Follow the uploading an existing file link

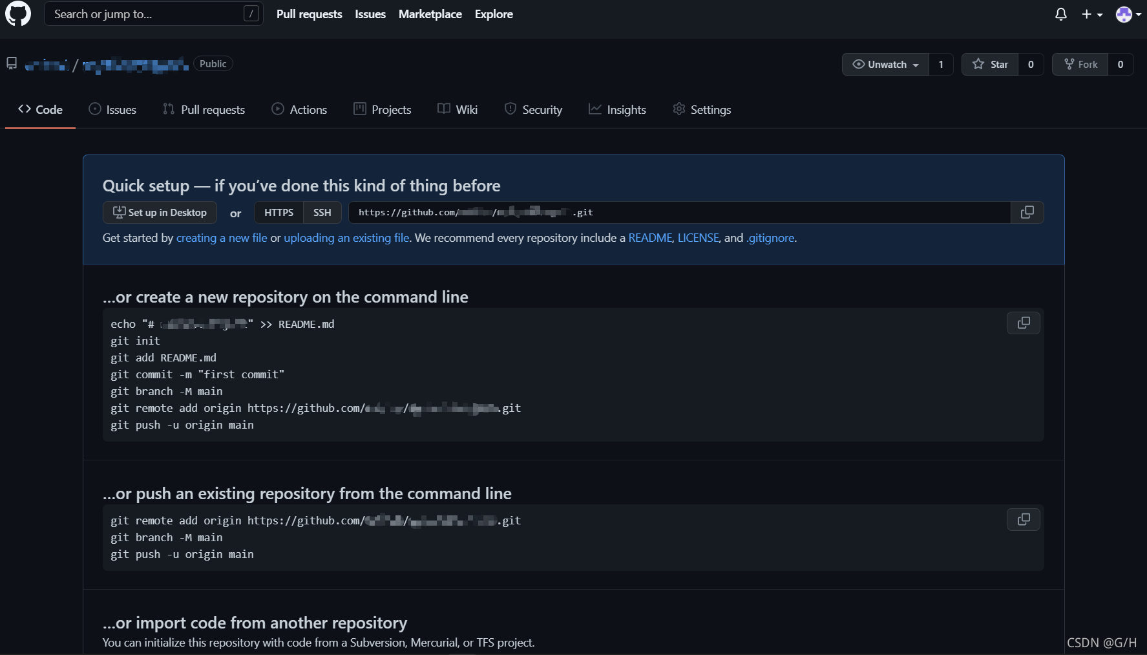(x=346, y=238)
